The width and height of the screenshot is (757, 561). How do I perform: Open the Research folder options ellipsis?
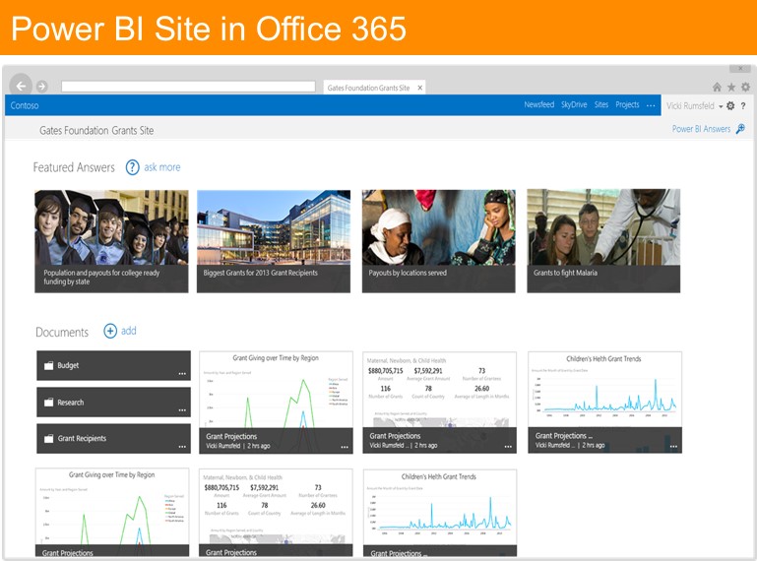(182, 409)
